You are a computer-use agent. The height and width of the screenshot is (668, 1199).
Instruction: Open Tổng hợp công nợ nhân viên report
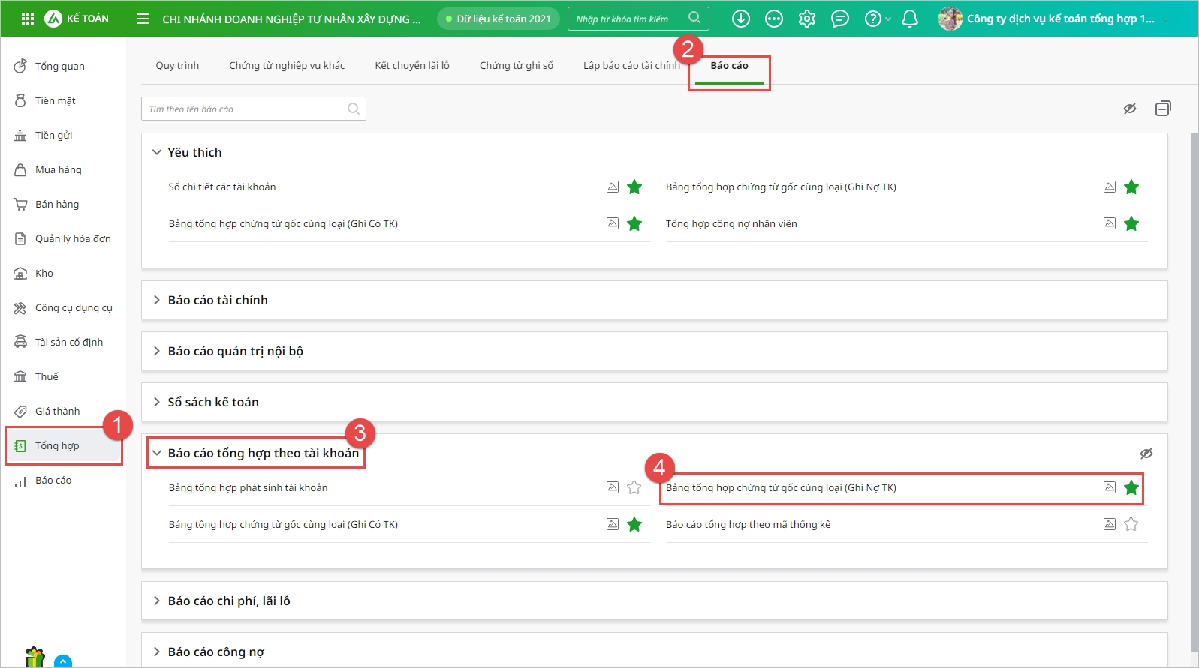731,223
